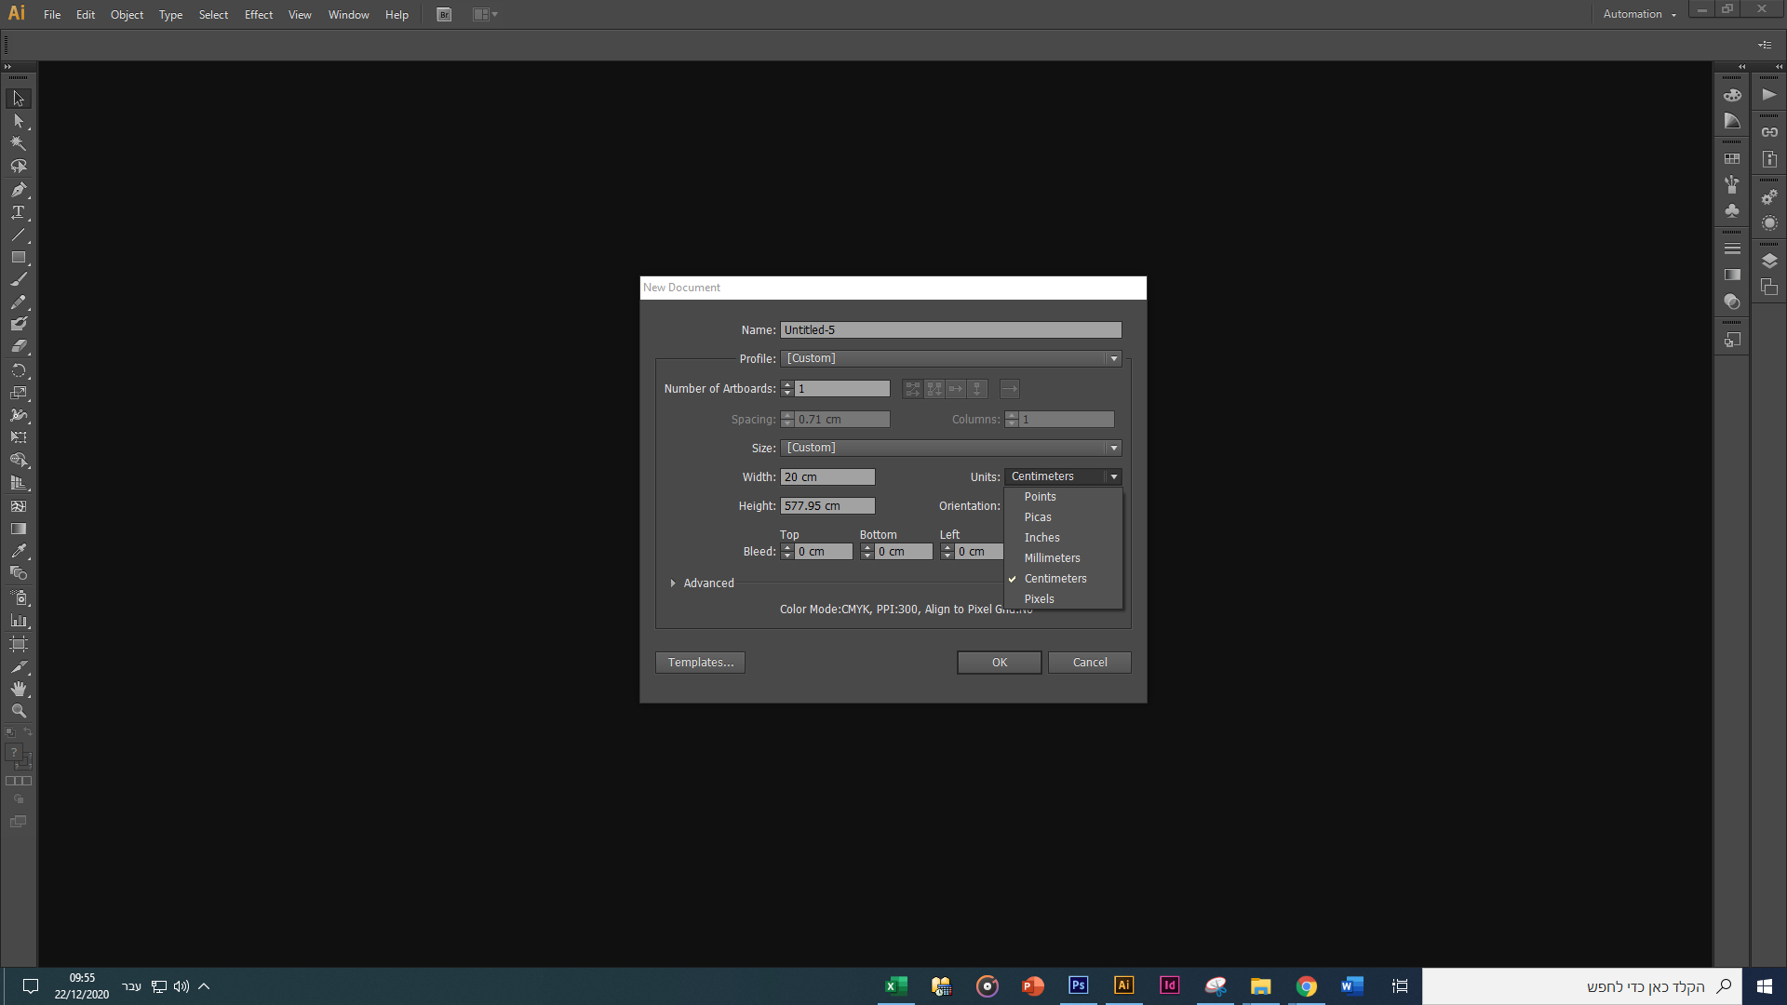1787x1005 pixels.
Task: Click the OK button
Action: click(999, 663)
